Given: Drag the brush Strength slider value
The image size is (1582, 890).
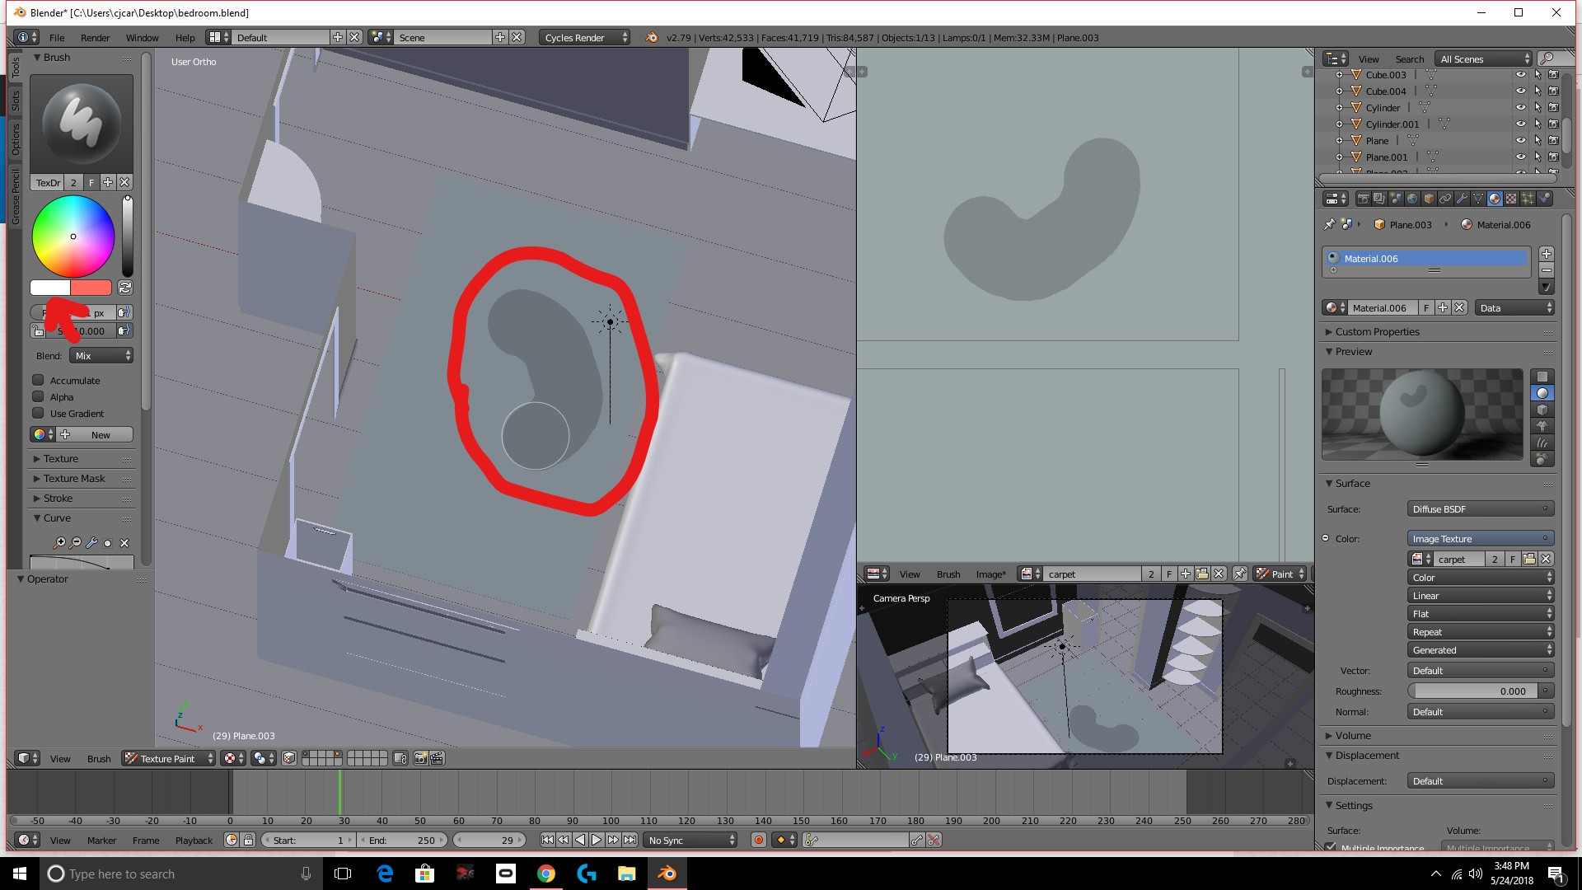Looking at the screenshot, I should click(82, 331).
